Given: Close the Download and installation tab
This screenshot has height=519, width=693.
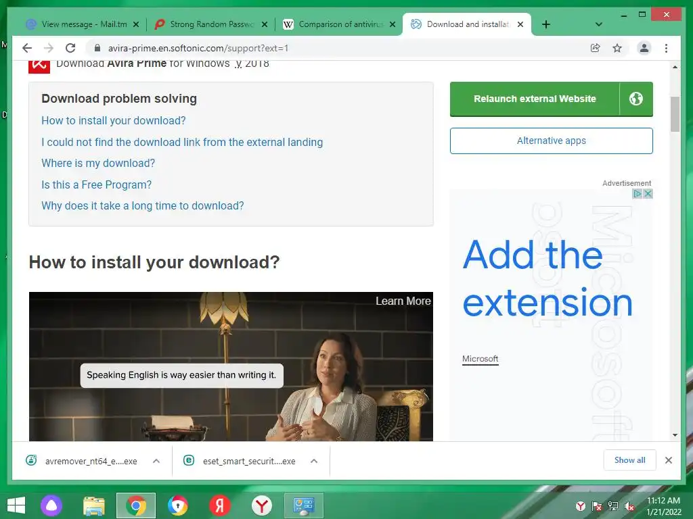Looking at the screenshot, I should [x=520, y=24].
